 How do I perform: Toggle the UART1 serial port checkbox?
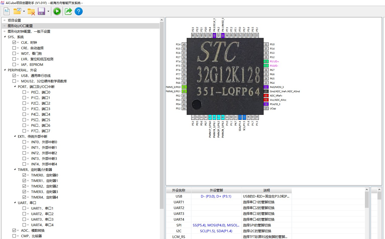(24, 208)
